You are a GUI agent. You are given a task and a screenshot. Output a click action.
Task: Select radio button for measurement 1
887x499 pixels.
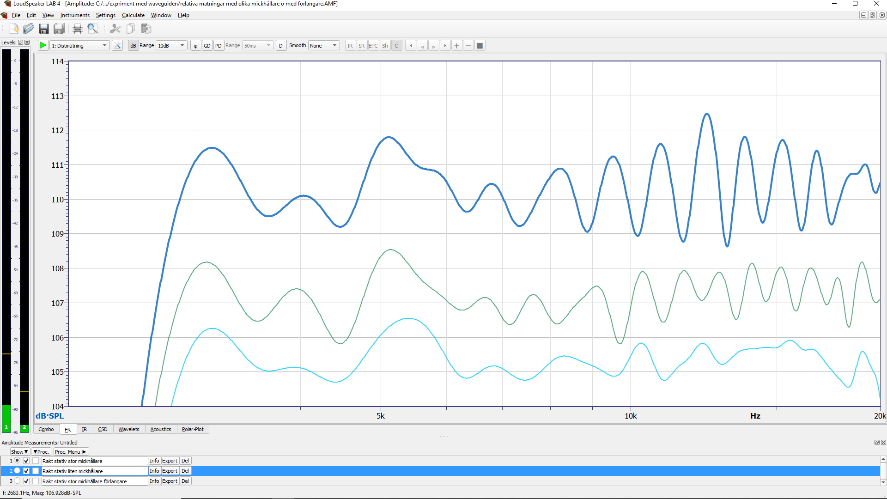(17, 461)
